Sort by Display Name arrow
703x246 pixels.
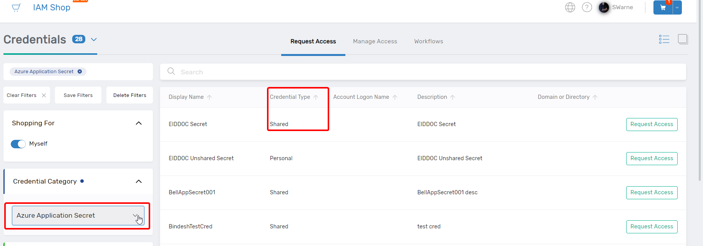[x=209, y=97]
